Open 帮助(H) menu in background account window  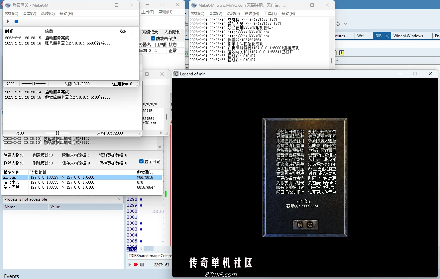click(165, 12)
